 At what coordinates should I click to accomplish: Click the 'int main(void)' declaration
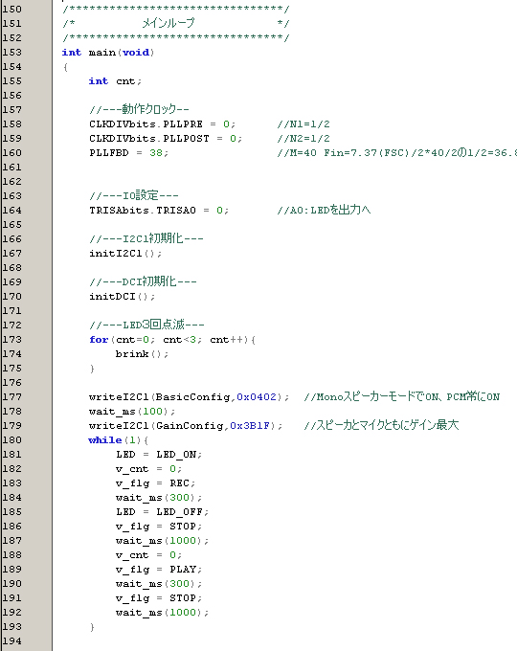coord(108,53)
